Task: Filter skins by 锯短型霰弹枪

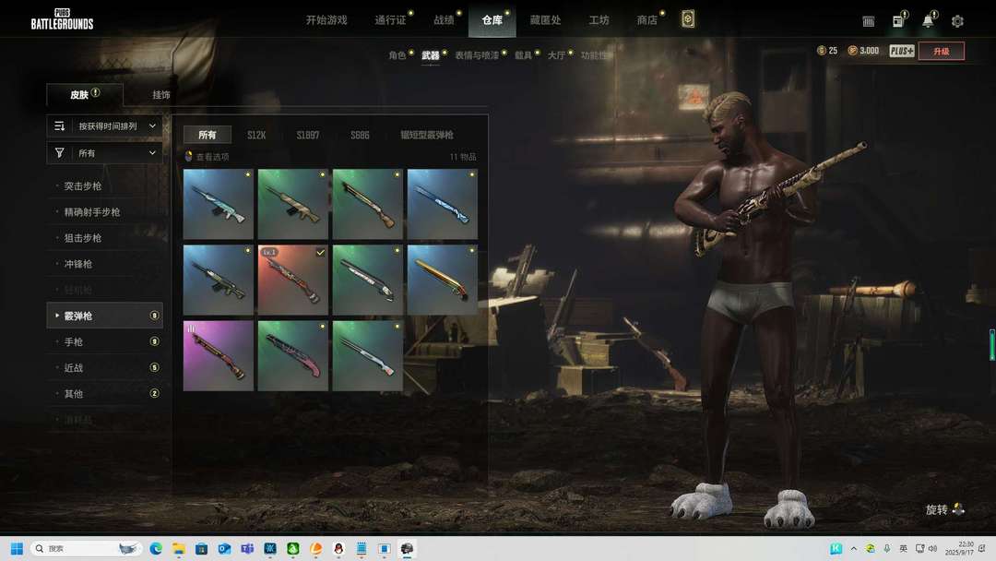Action: 427,135
